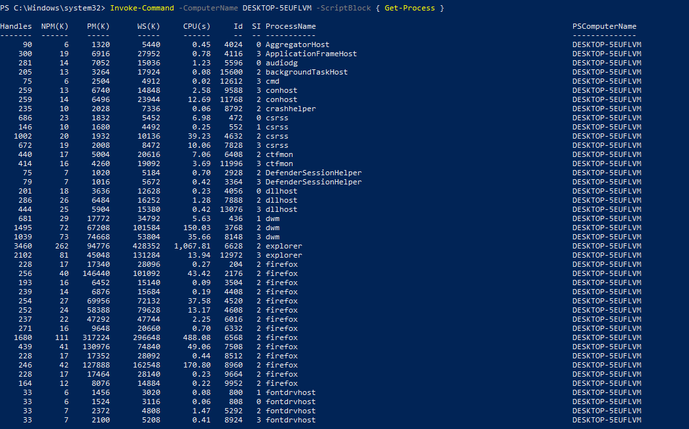This screenshot has height=429, width=689.
Task: Click csrss row with Id 472
Action: click(x=321, y=118)
